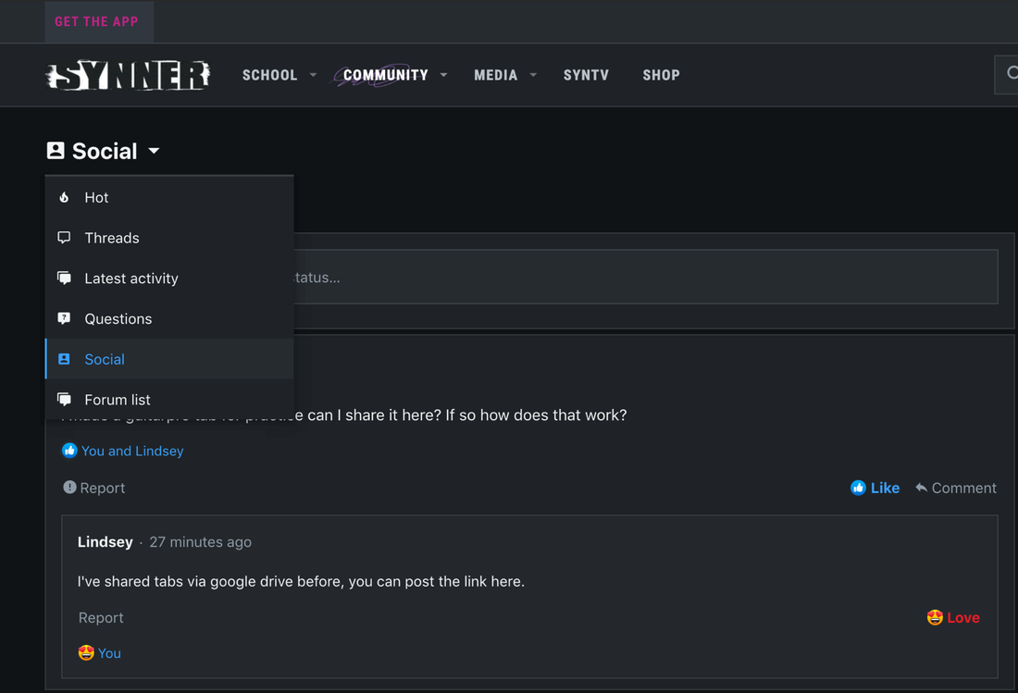Screen dimensions: 1018x693
Task: Expand the SCHOOL dropdown
Action: (313, 75)
